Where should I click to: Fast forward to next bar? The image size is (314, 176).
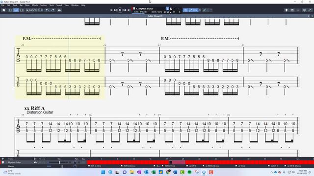[x=125, y=10]
